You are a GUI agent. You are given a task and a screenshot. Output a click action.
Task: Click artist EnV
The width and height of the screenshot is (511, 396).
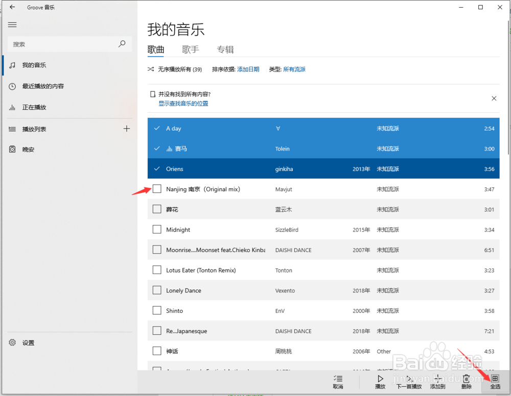coord(280,311)
